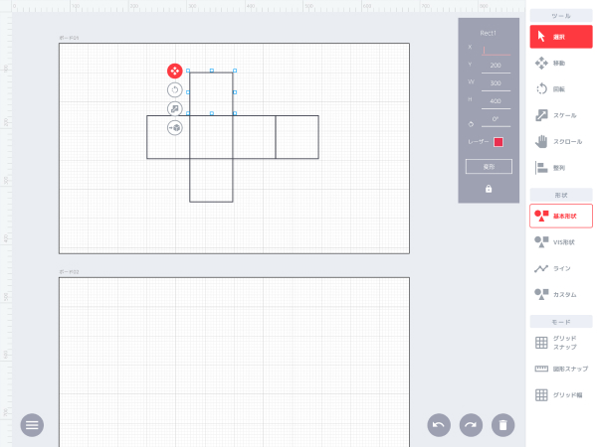Pick the スケール (scale) tool
This screenshot has width=597, height=447.
560,115
